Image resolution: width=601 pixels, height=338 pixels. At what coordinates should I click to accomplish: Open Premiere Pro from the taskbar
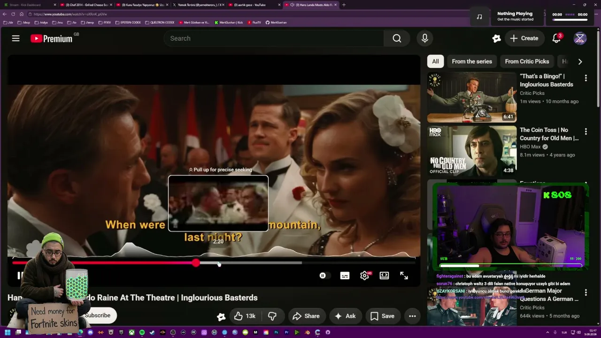(286, 332)
